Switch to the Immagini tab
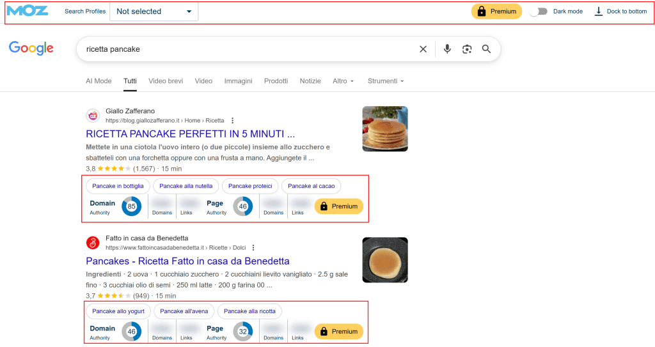This screenshot has width=655, height=347. pyautogui.click(x=238, y=81)
